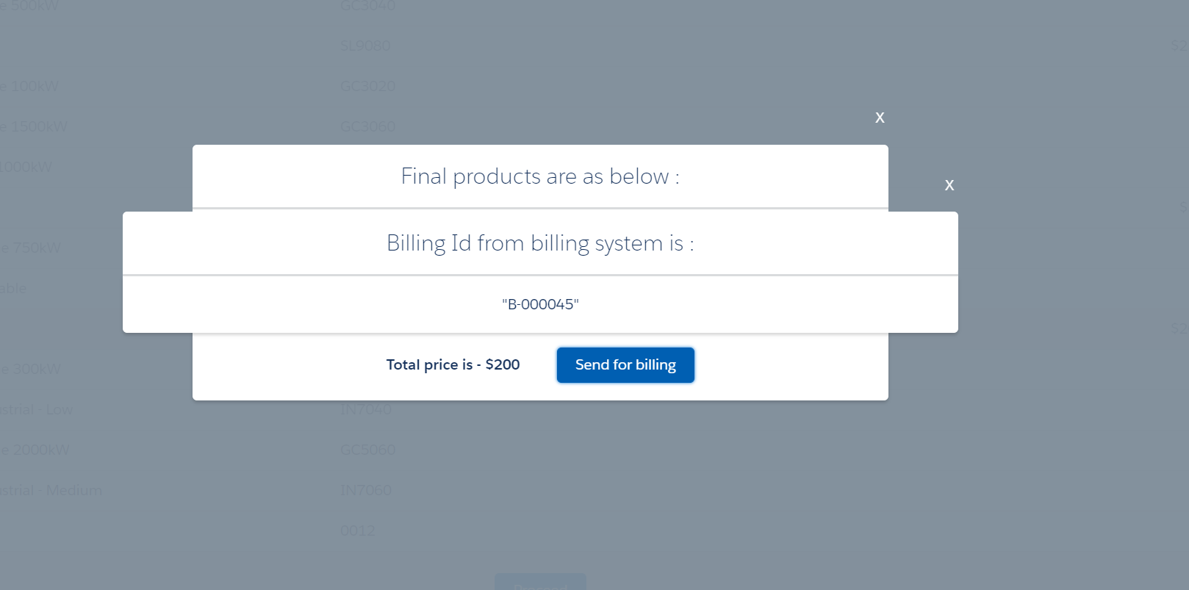Select the Industrial - Medium entry

(51, 490)
